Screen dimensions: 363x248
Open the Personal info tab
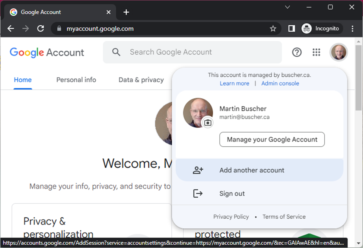pyautogui.click(x=76, y=80)
